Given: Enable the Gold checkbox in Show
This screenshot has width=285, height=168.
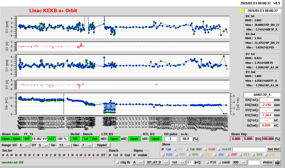Looking at the screenshot, I should 206,149.
